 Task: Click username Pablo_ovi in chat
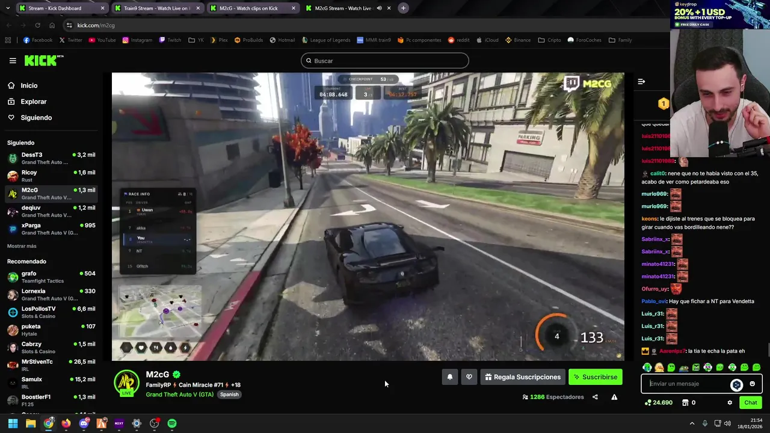(654, 301)
